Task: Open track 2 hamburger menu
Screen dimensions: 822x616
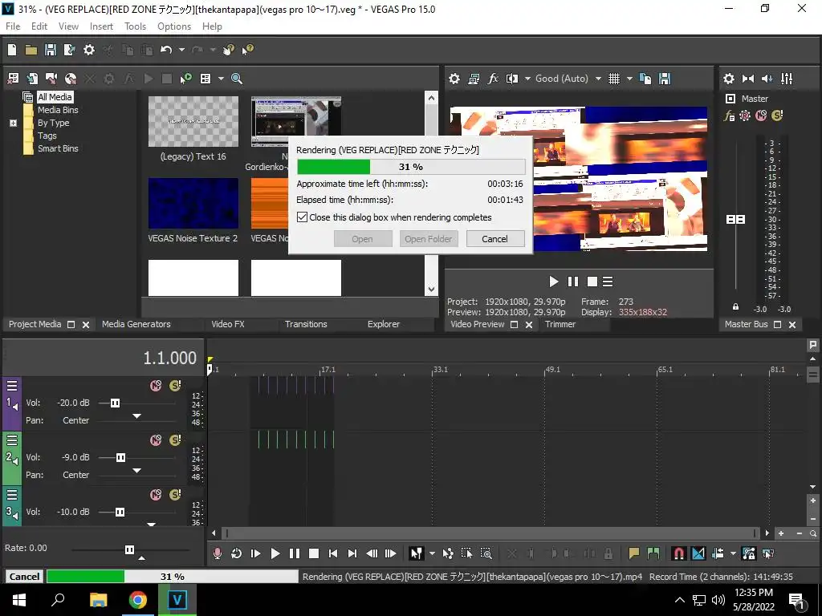Action: point(11,440)
